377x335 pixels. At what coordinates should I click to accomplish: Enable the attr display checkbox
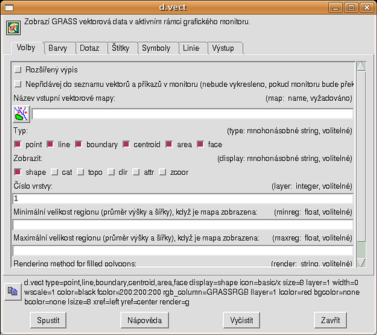click(136, 172)
